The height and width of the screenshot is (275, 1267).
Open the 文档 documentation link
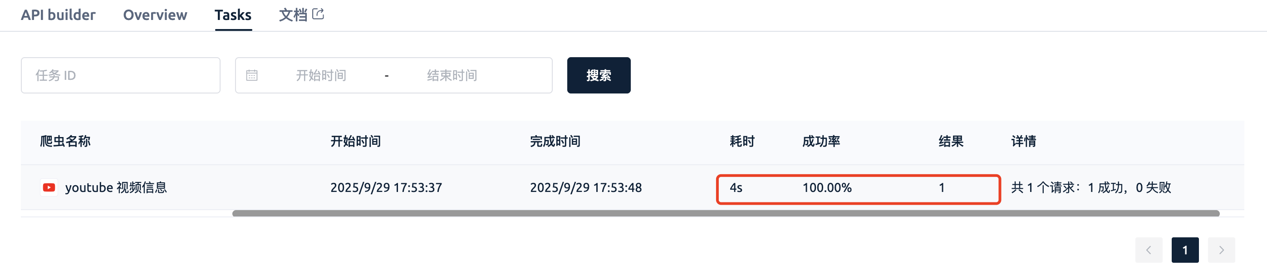[x=293, y=15]
